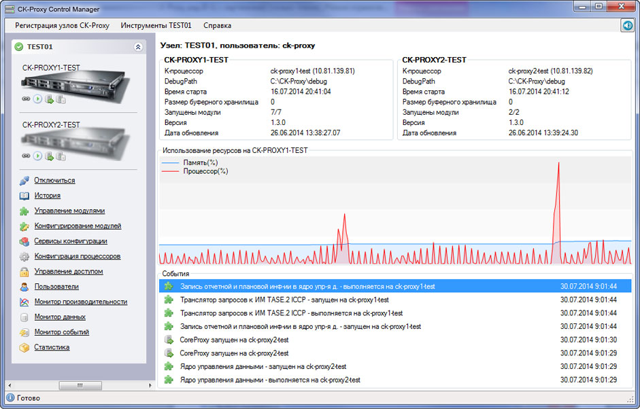Click the speaker icon in the top-right corner
The image size is (640, 409).
pos(627,25)
